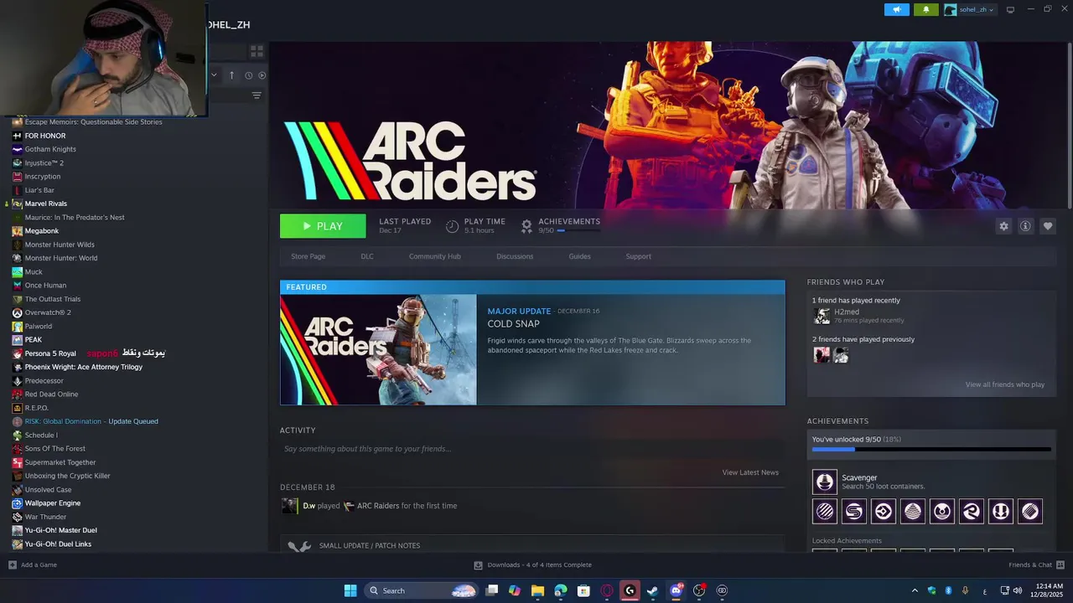
Task: Open the Big Picture monitor icon in title bar
Action: click(1010, 9)
